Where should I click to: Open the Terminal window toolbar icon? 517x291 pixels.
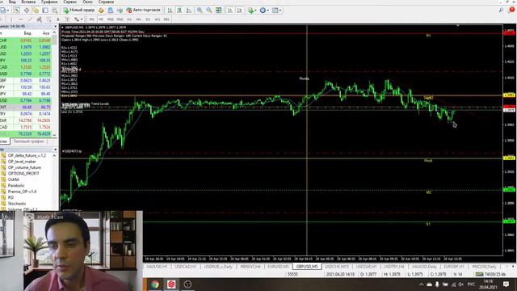tap(45, 11)
